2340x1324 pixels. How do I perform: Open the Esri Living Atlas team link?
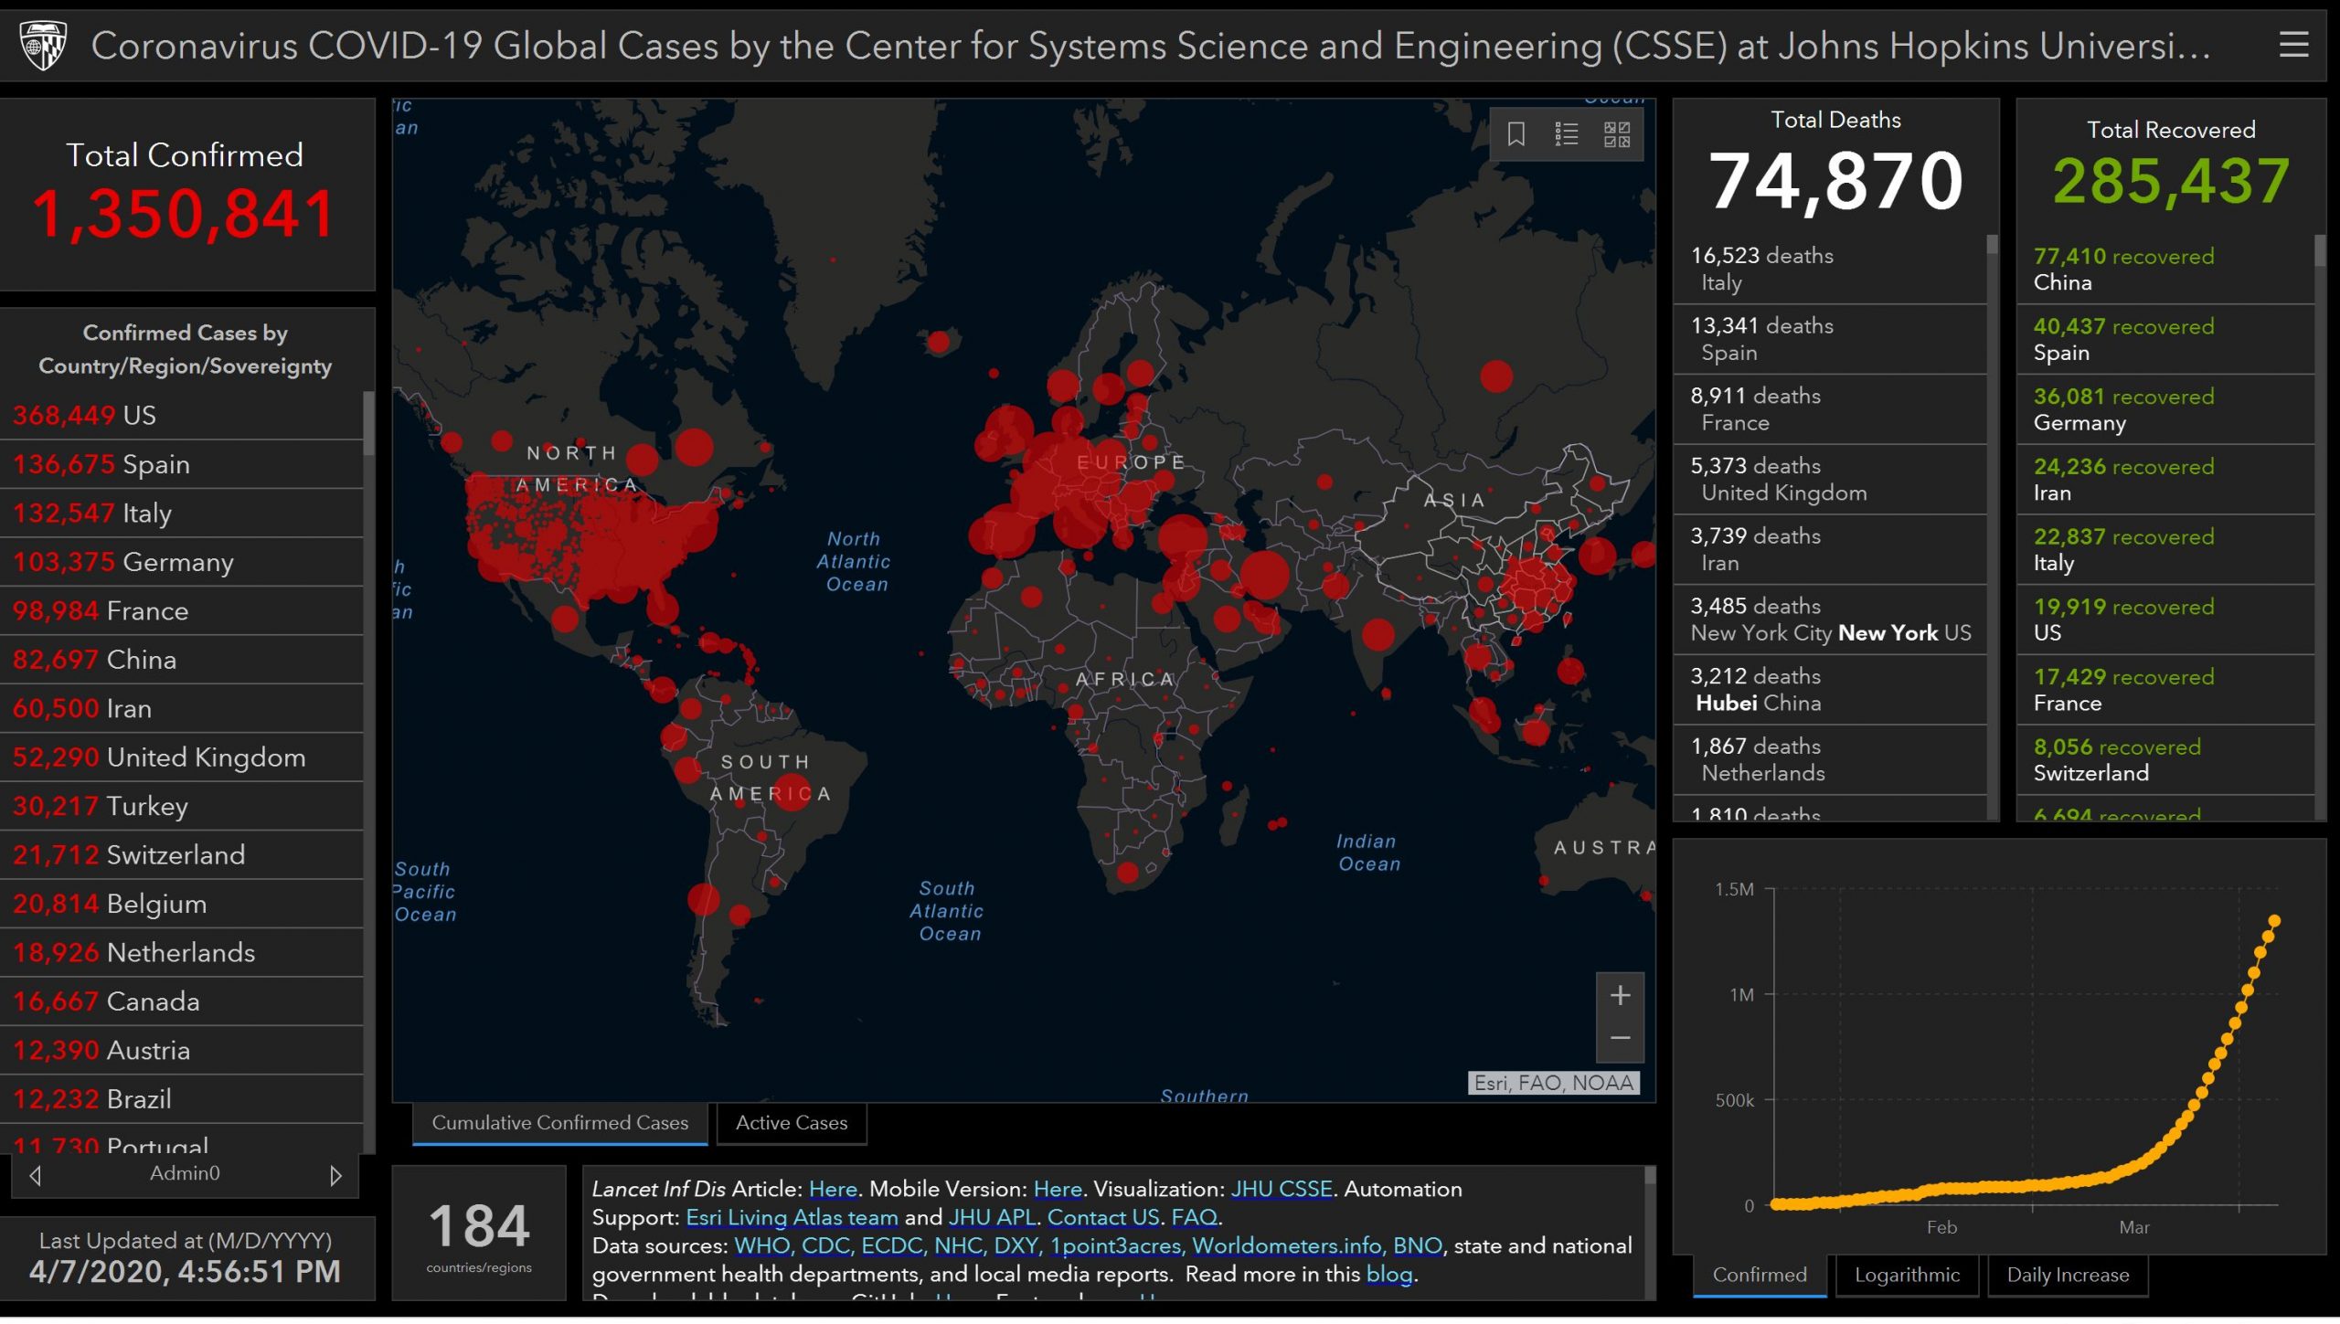(792, 1217)
